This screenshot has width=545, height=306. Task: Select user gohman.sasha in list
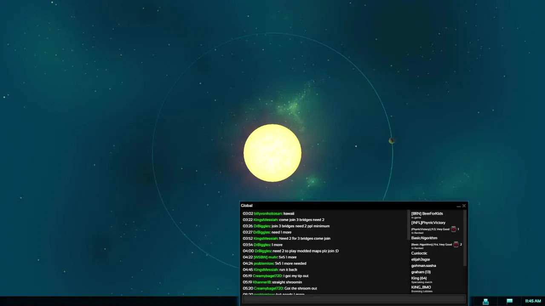pos(424,266)
